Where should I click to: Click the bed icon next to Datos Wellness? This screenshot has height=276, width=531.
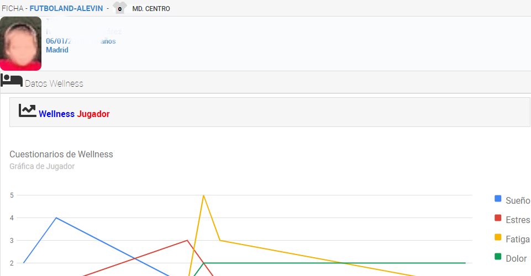click(12, 81)
